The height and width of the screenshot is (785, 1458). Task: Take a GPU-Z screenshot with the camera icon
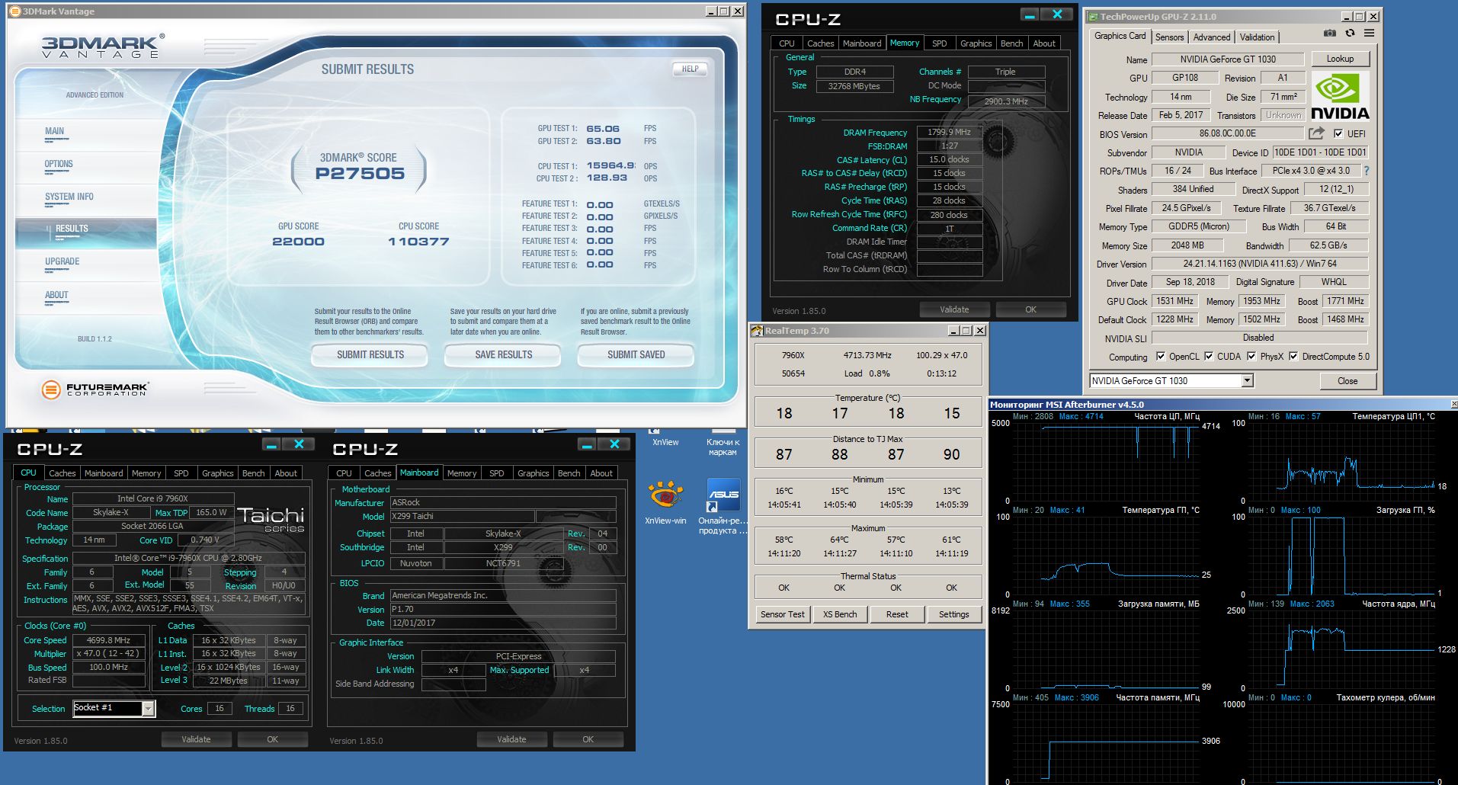pyautogui.click(x=1329, y=34)
